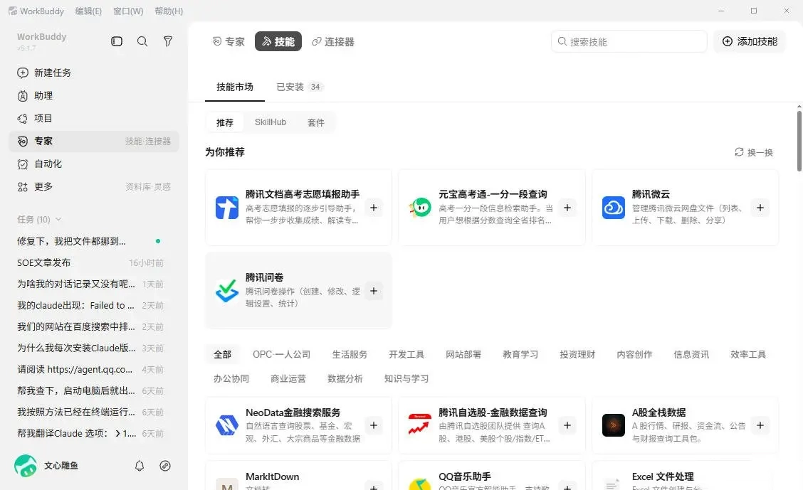Viewport: 803px width, 490px height.
Task: Click the vertical scrollbar of the skills list
Action: coord(799,141)
